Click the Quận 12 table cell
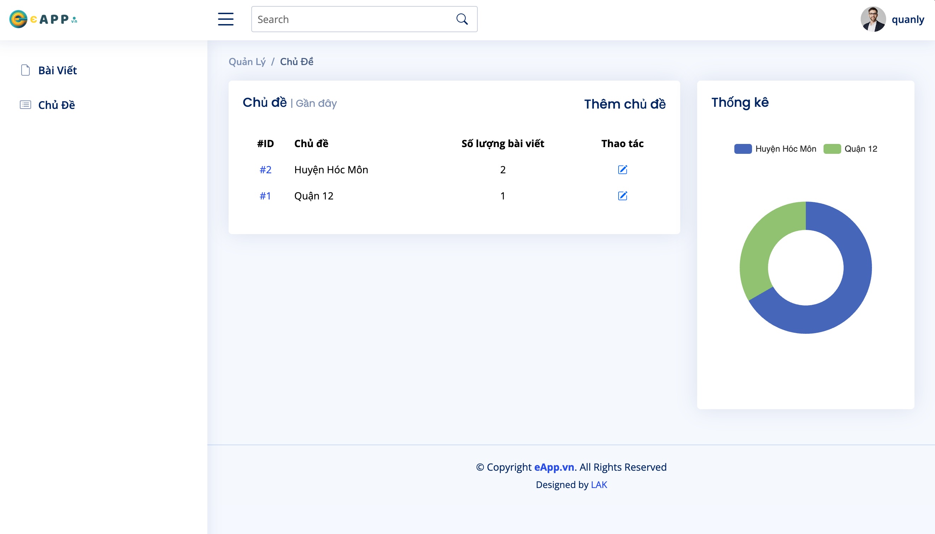The width and height of the screenshot is (935, 534). [314, 196]
